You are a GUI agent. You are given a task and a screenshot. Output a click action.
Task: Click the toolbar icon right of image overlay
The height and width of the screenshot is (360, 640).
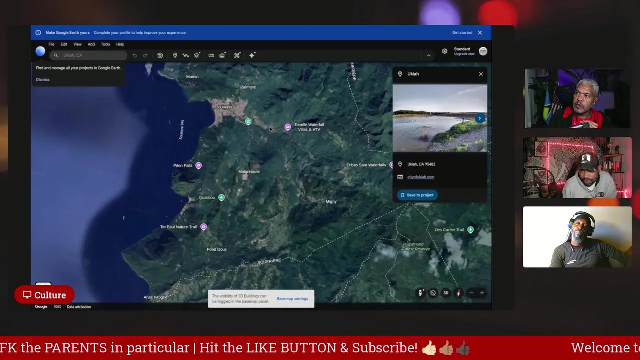(237, 55)
